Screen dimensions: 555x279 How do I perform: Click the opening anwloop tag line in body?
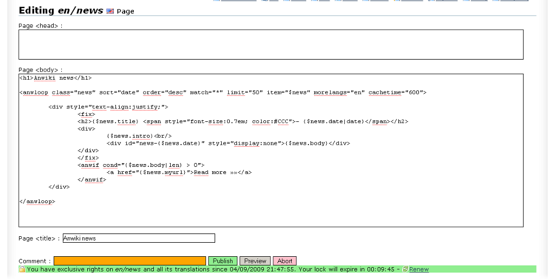pos(222,93)
